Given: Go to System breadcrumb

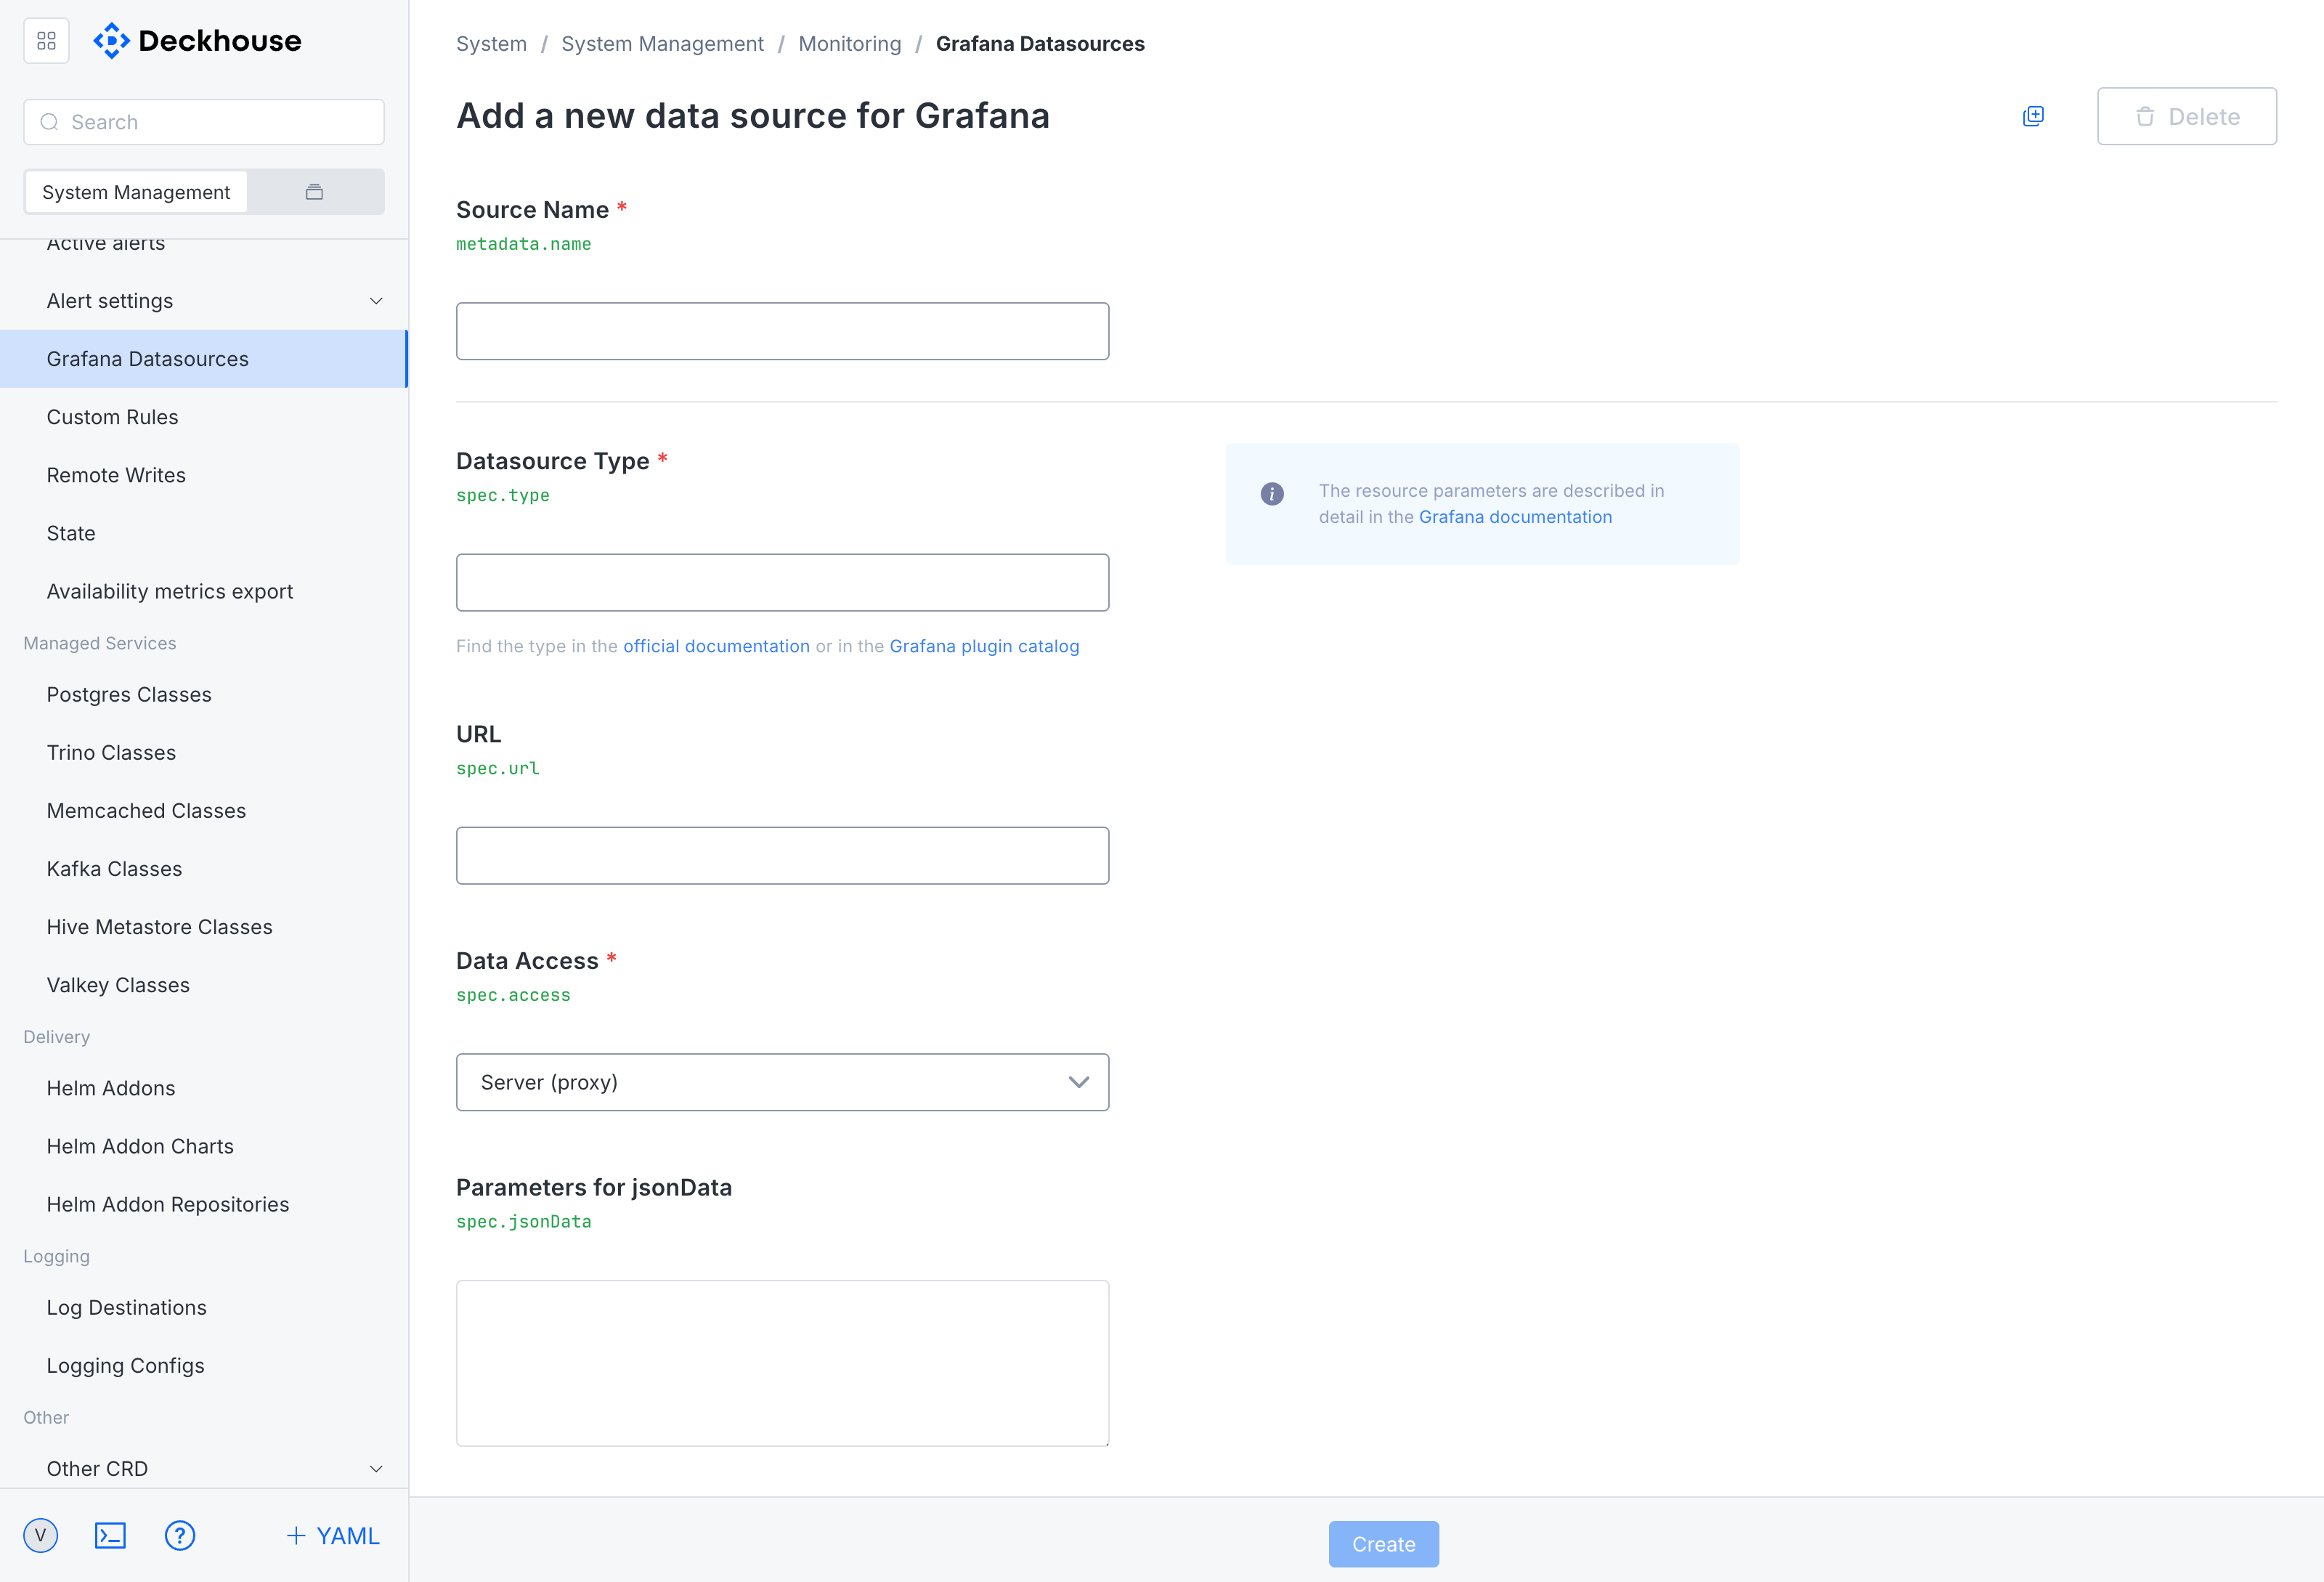Looking at the screenshot, I should pos(491,43).
